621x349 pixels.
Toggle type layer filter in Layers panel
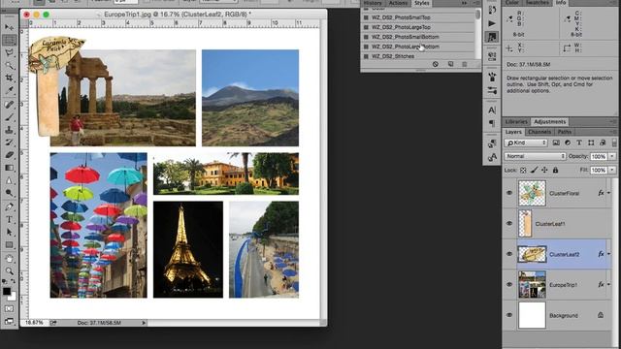579,143
